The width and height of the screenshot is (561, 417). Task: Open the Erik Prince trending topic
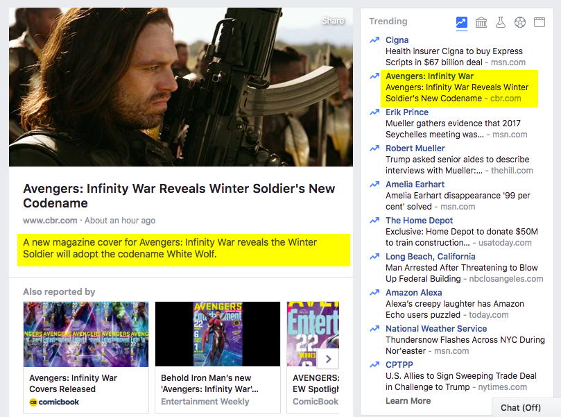[407, 112]
